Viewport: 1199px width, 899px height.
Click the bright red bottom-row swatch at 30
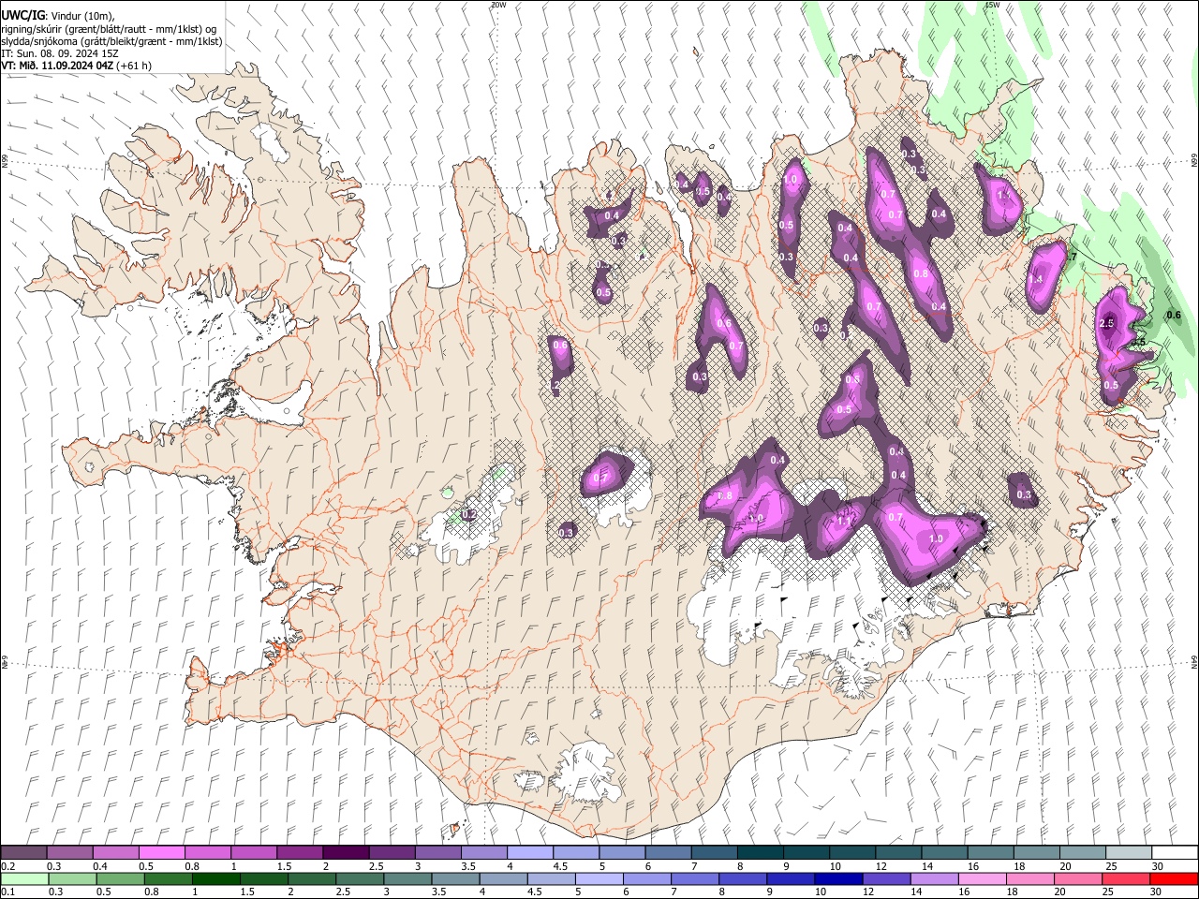click(1175, 878)
